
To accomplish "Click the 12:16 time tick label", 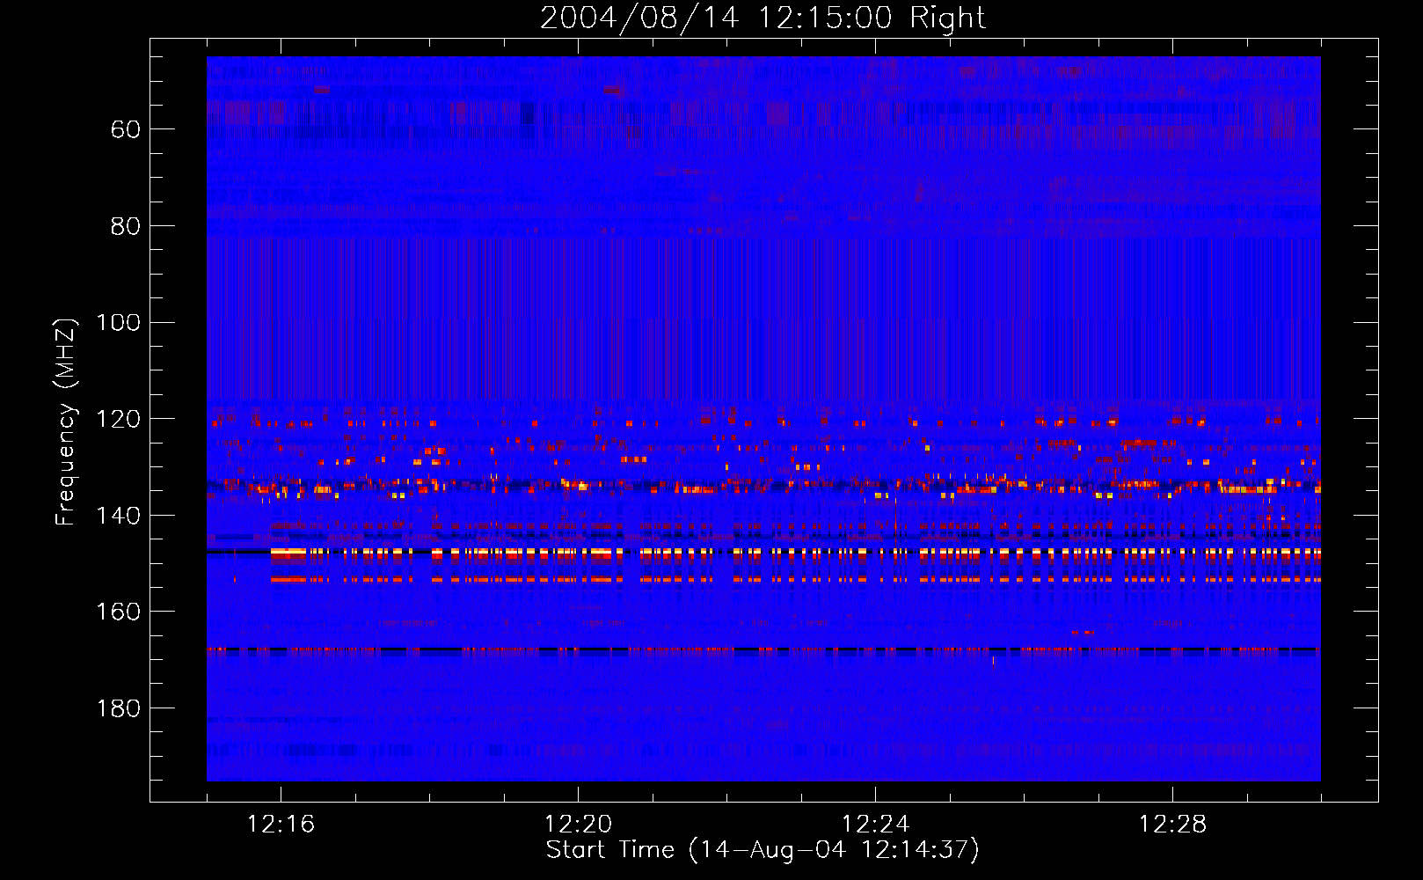I will [281, 825].
